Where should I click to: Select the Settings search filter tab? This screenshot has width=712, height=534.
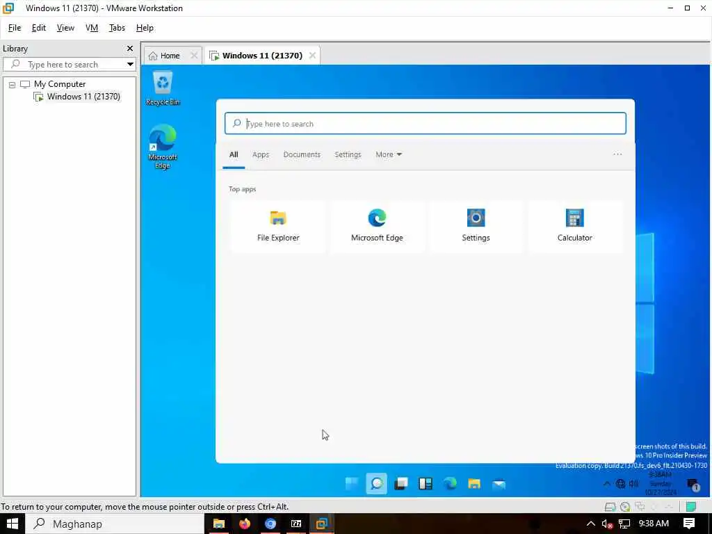pos(348,154)
